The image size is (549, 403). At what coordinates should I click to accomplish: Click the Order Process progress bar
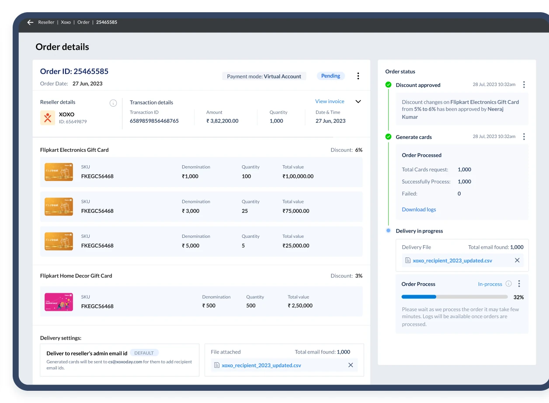(x=455, y=297)
